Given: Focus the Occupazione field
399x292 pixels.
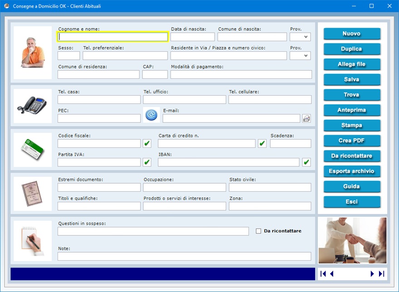Looking at the screenshot, I should tap(185, 187).
